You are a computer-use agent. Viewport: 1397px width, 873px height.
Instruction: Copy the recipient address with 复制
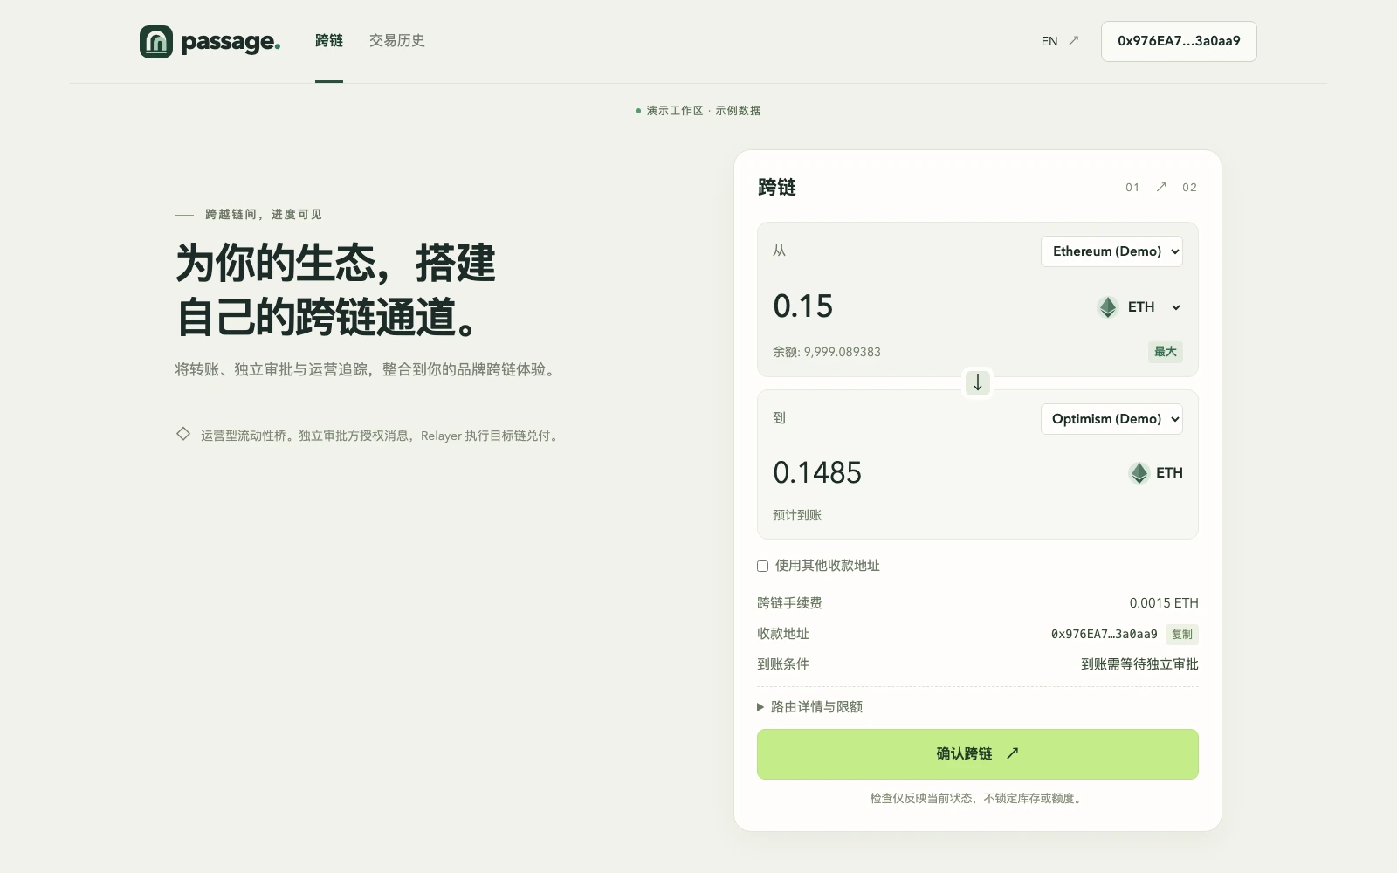tap(1182, 635)
